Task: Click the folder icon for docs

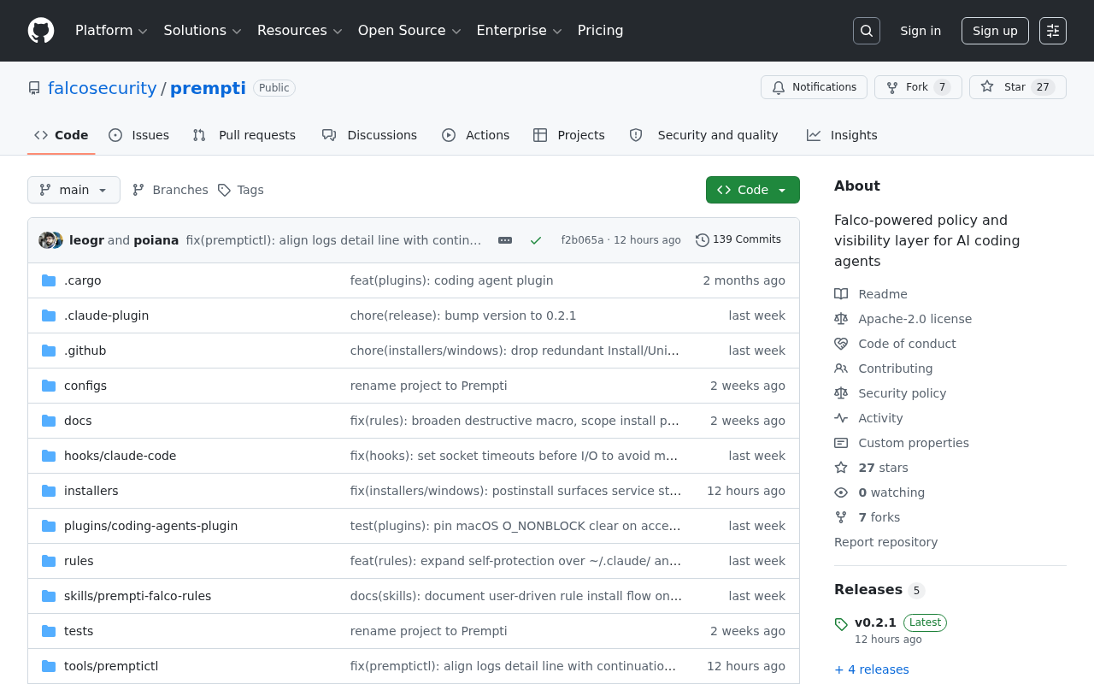Action: click(49, 421)
